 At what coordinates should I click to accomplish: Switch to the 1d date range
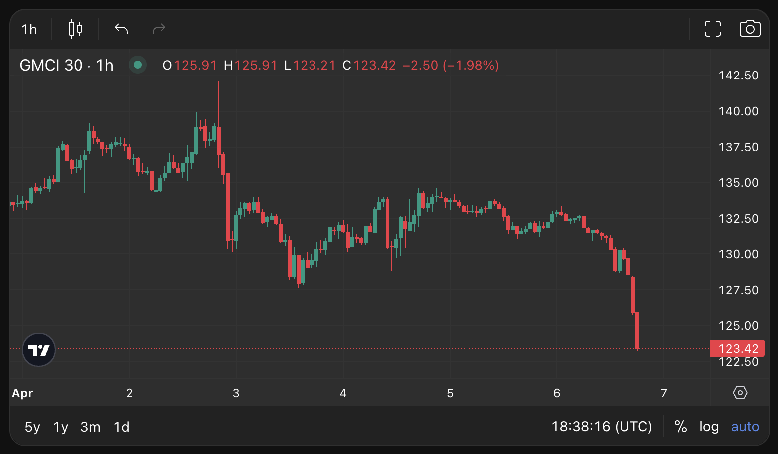122,427
